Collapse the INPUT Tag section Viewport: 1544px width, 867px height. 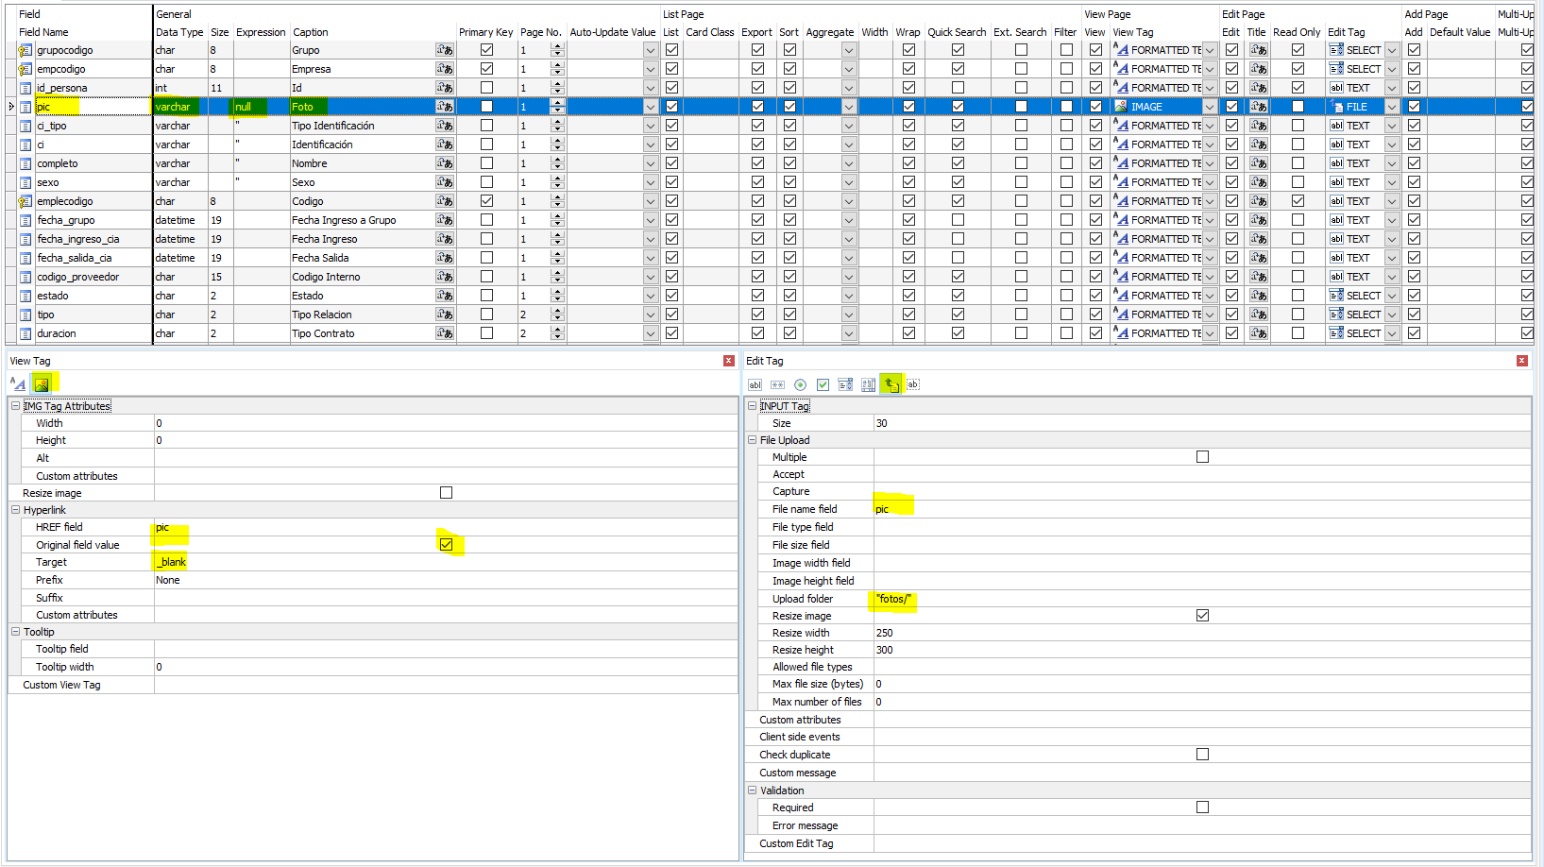pos(752,406)
